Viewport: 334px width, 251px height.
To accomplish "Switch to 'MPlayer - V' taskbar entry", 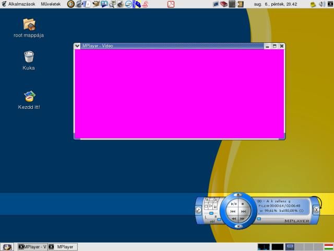I will tap(32, 247).
